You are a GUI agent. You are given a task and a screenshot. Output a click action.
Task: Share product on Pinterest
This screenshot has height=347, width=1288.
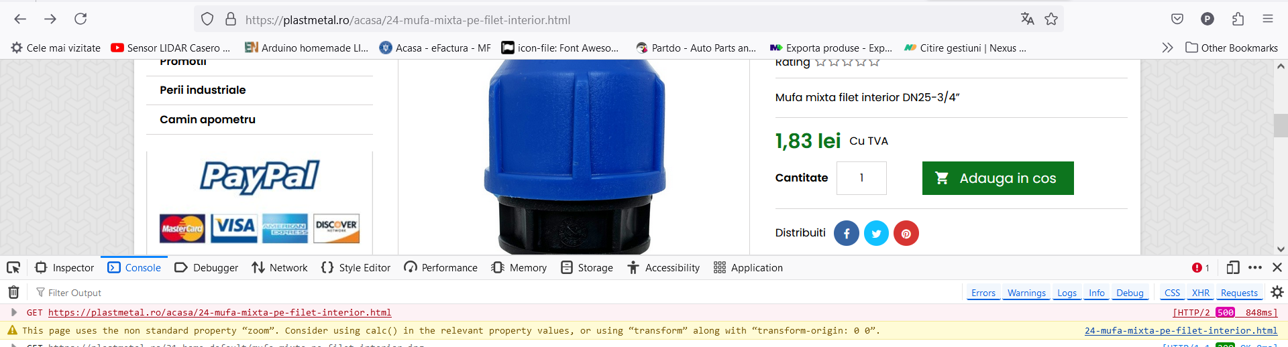pyautogui.click(x=906, y=233)
